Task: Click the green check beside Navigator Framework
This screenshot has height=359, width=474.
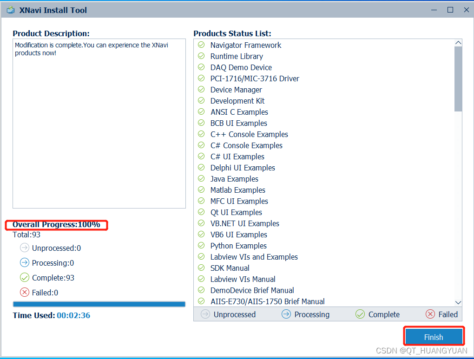Action: coord(201,45)
